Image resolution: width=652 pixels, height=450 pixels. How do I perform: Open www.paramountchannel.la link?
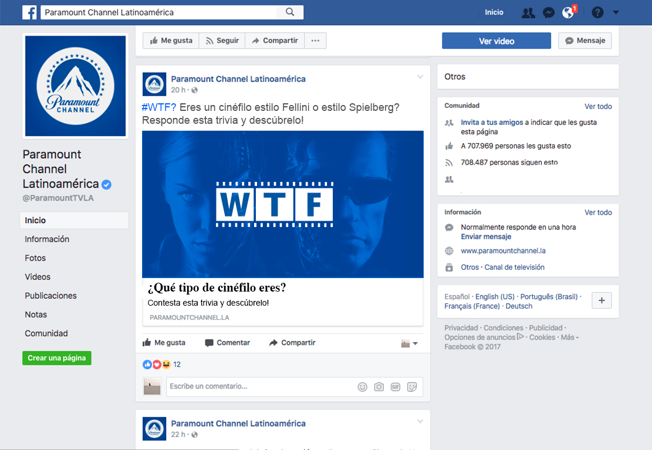[x=503, y=251]
